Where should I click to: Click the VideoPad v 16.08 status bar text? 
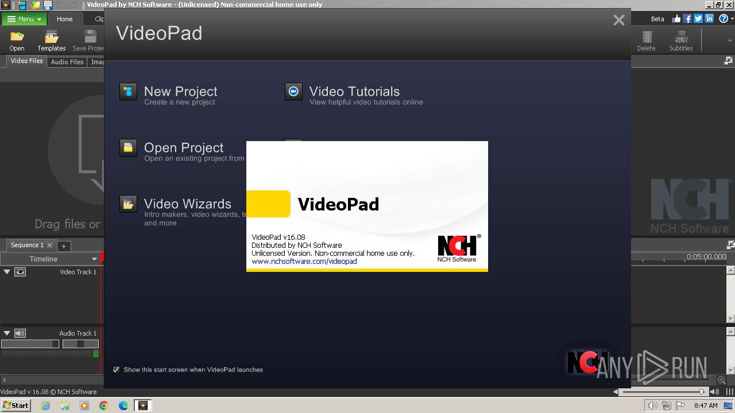click(48, 392)
